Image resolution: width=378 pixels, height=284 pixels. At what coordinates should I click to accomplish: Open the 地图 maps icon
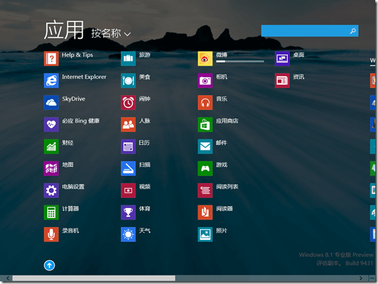pyautogui.click(x=51, y=169)
